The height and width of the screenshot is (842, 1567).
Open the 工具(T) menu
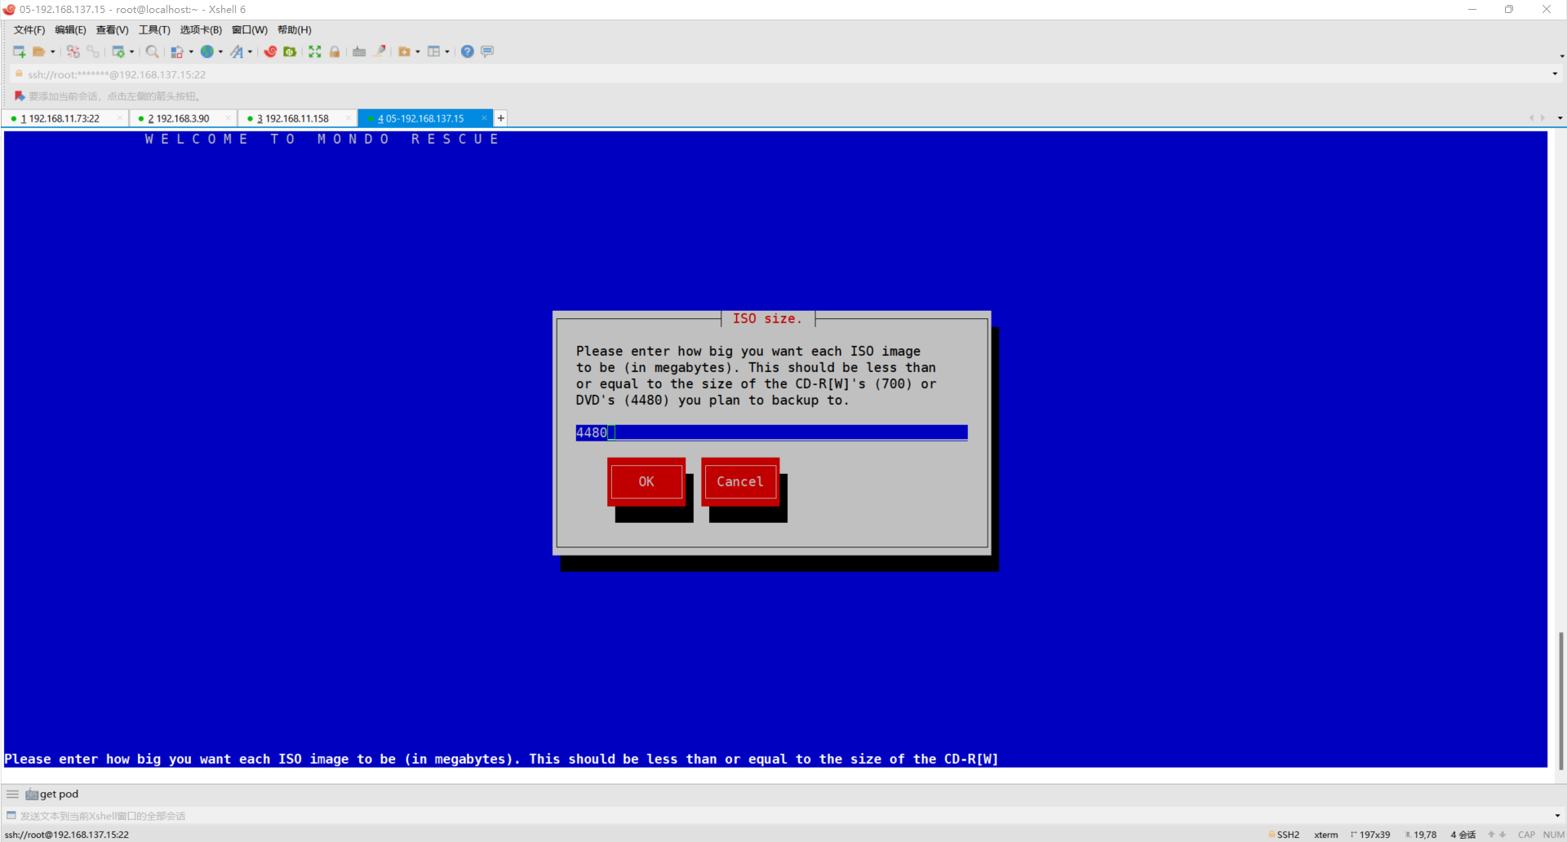point(154,30)
